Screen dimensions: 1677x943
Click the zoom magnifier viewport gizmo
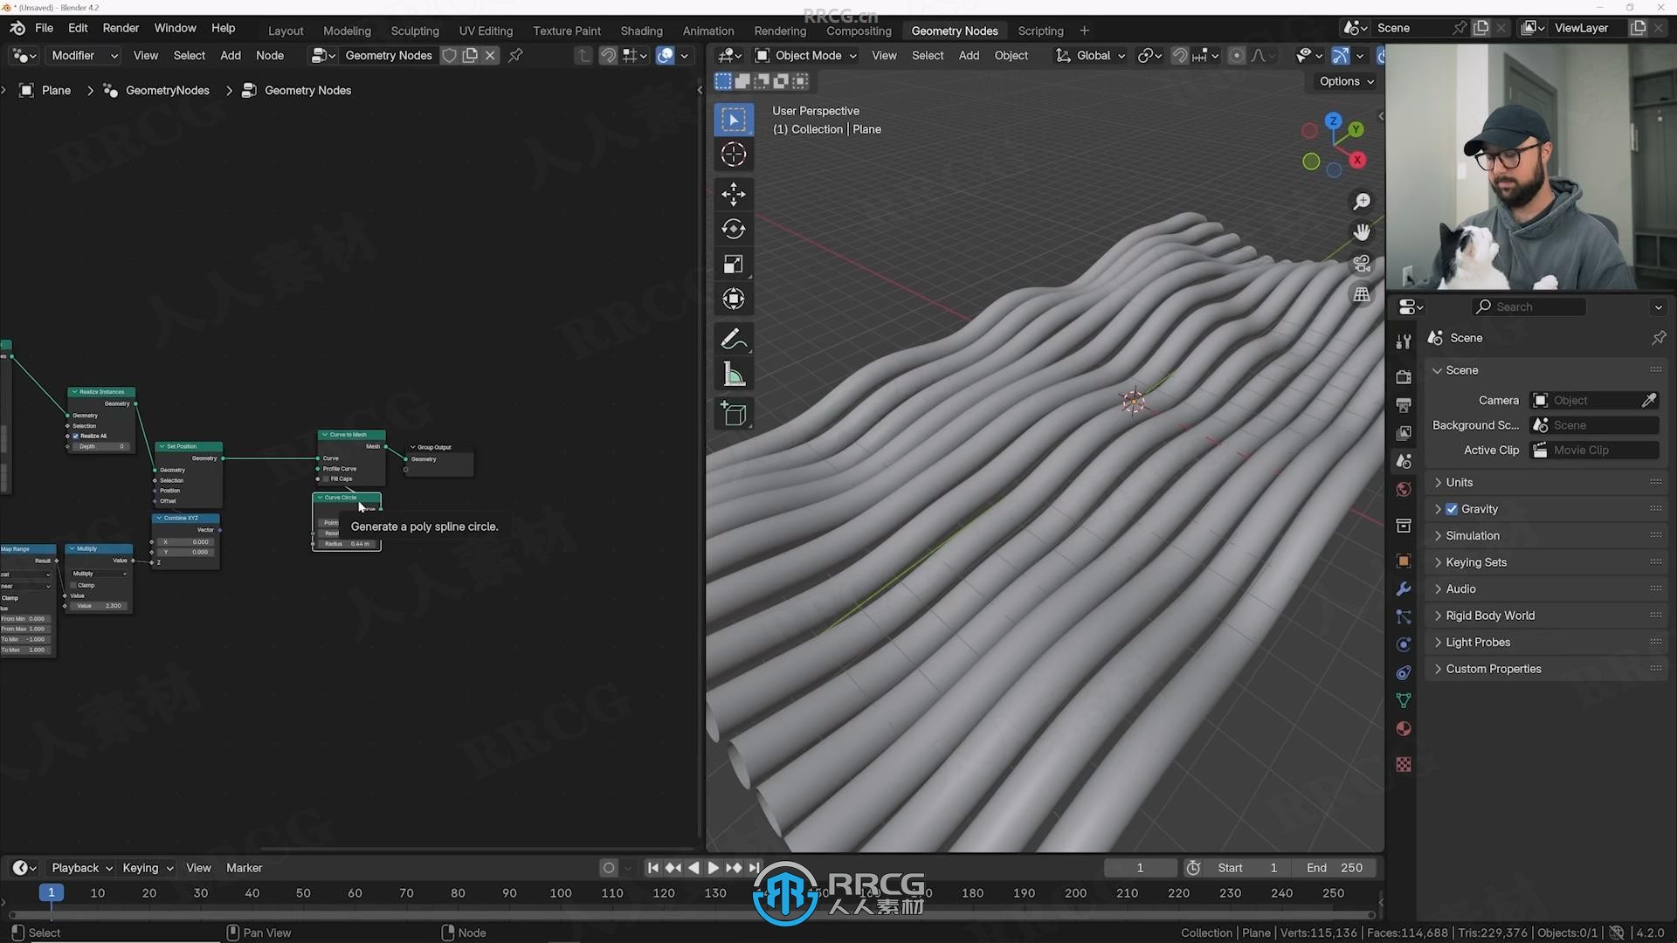tap(1362, 202)
